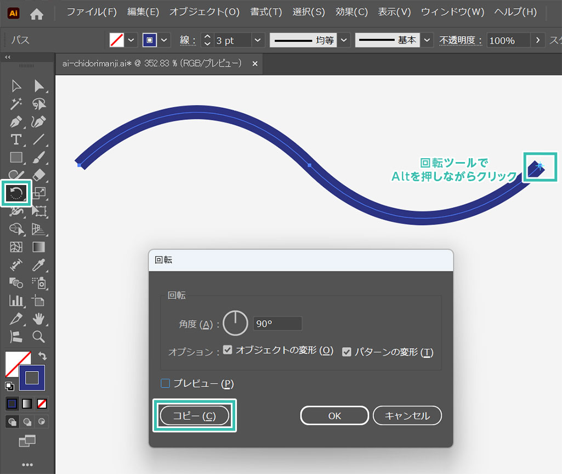
Task: Select the Slice tool
Action: [x=16, y=319]
